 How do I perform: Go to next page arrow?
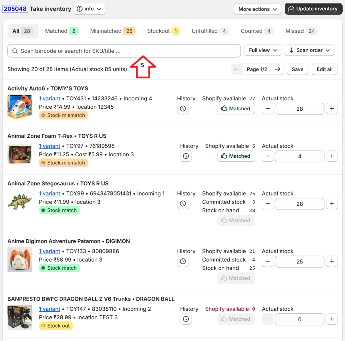click(x=277, y=69)
